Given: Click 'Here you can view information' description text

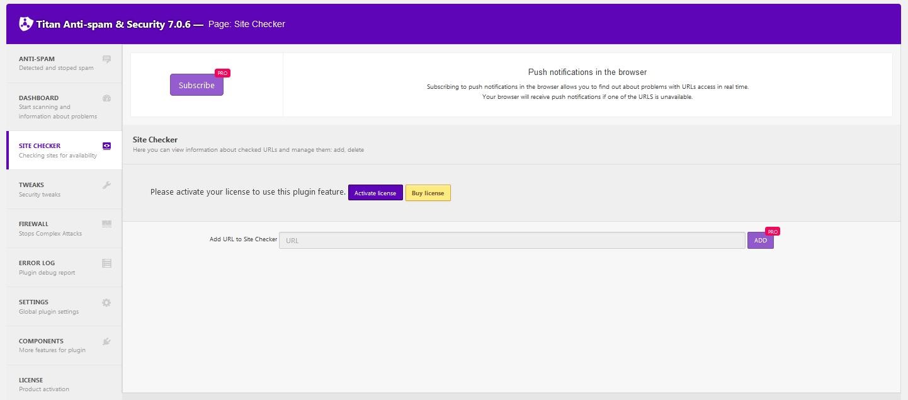Looking at the screenshot, I should [248, 150].
